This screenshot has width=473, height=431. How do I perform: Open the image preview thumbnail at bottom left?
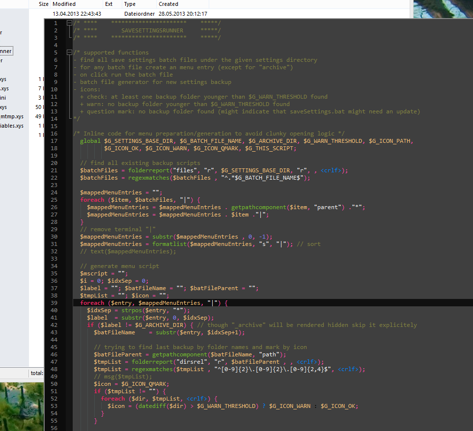(x=22, y=407)
